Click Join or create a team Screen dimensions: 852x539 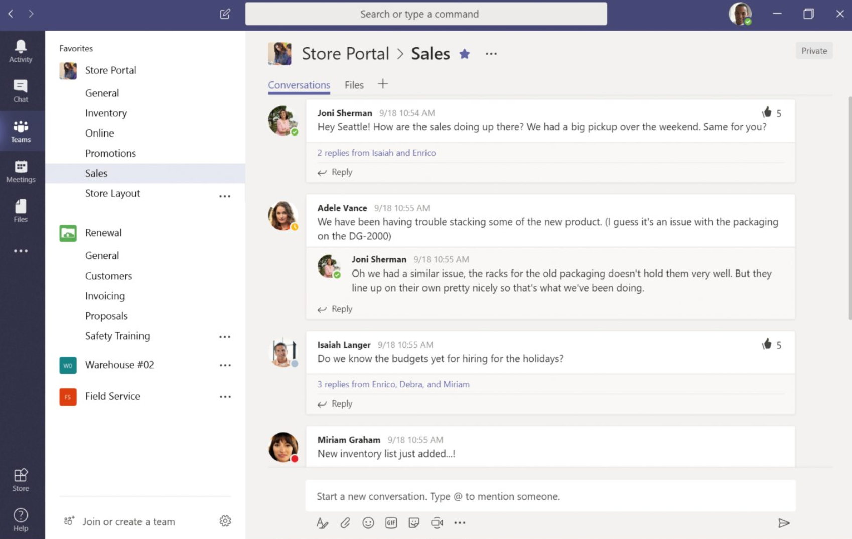[x=128, y=521]
